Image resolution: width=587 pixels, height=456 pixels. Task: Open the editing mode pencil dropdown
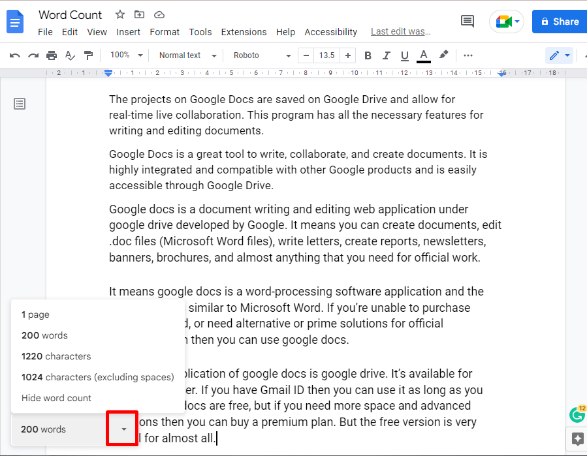coord(560,55)
